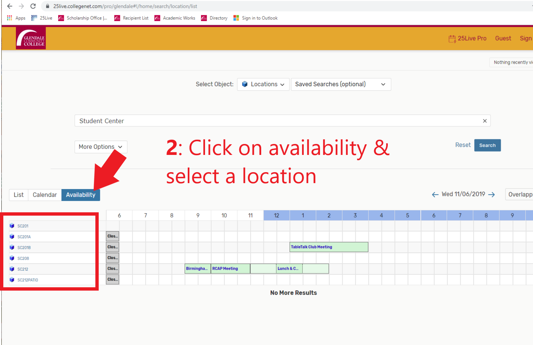The image size is (533, 345).
Task: Open the SC212PATIO location link
Action: click(28, 280)
